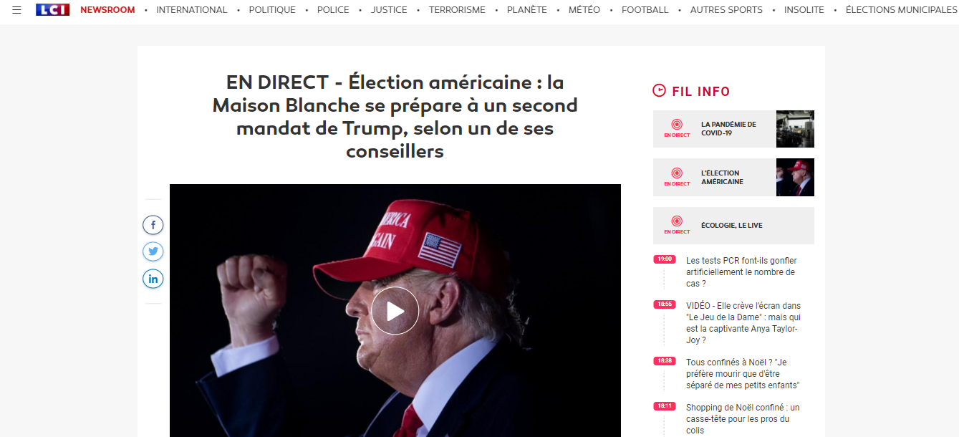Open the Élection américaine live thumbnail
Image resolution: width=959 pixels, height=437 pixels.
[x=795, y=177]
